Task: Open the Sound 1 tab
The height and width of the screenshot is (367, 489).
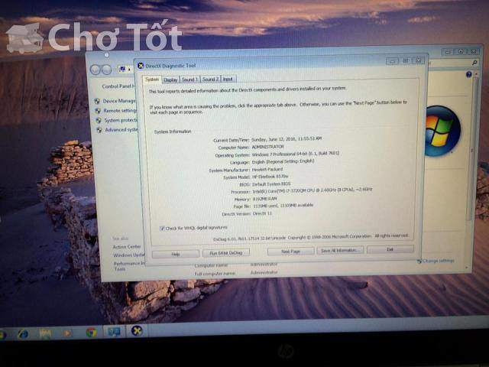Action: pos(189,80)
